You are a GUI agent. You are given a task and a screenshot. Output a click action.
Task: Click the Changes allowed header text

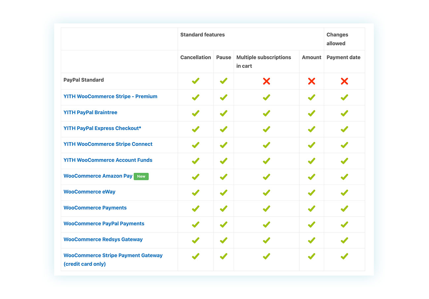tap(337, 39)
